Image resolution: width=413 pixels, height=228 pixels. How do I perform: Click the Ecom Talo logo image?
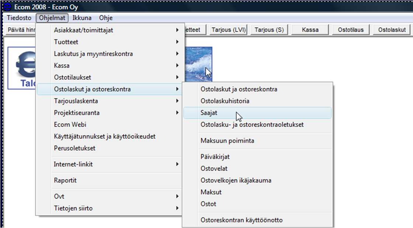tap(22, 68)
